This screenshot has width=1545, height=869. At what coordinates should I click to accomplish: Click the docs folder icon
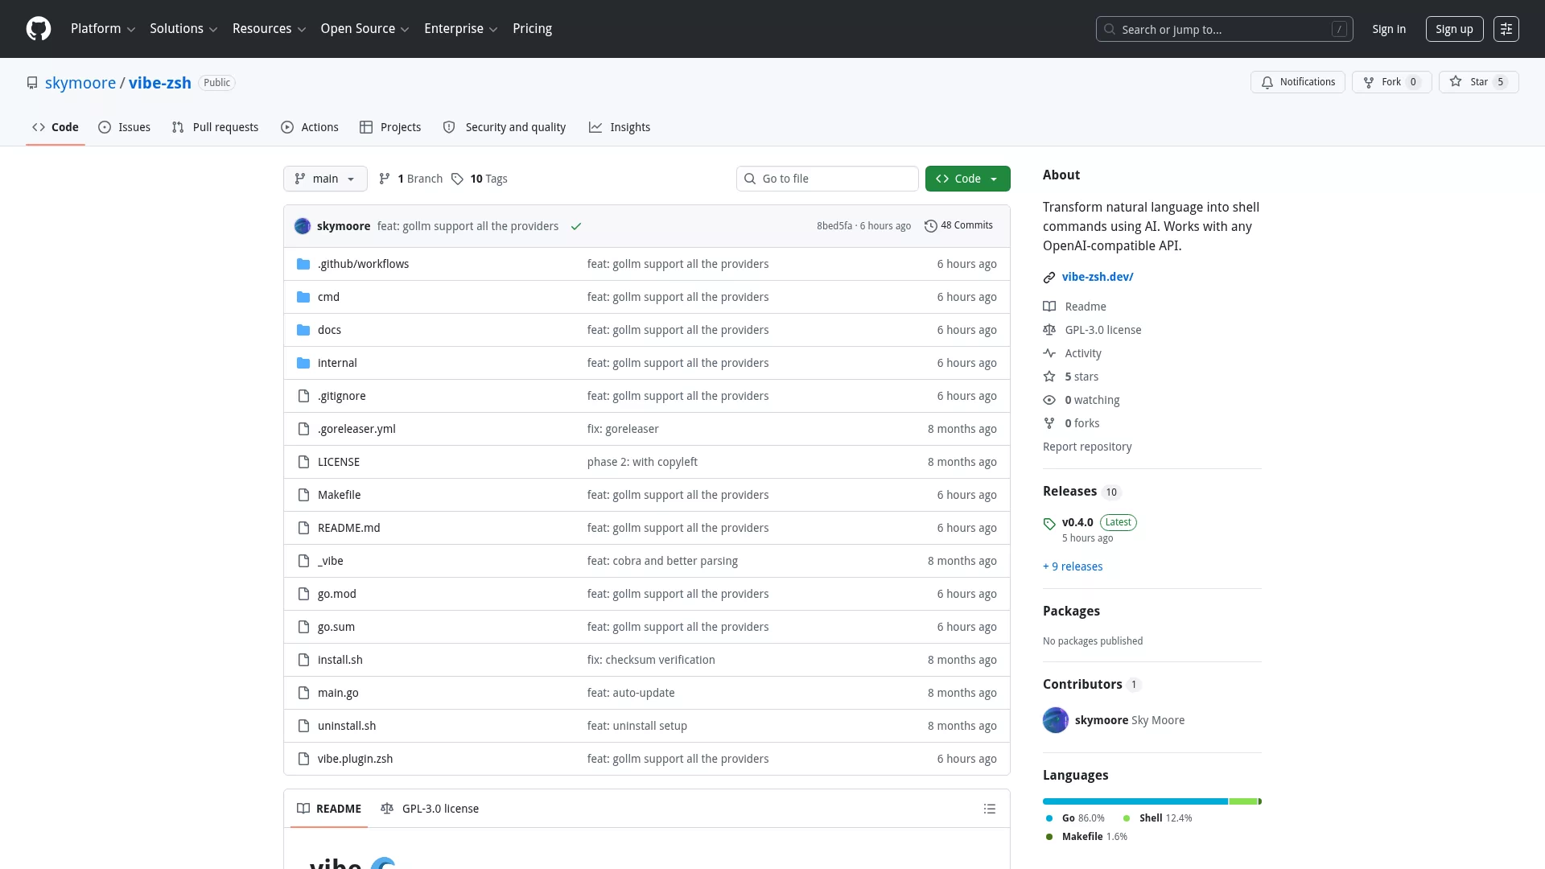tap(303, 330)
